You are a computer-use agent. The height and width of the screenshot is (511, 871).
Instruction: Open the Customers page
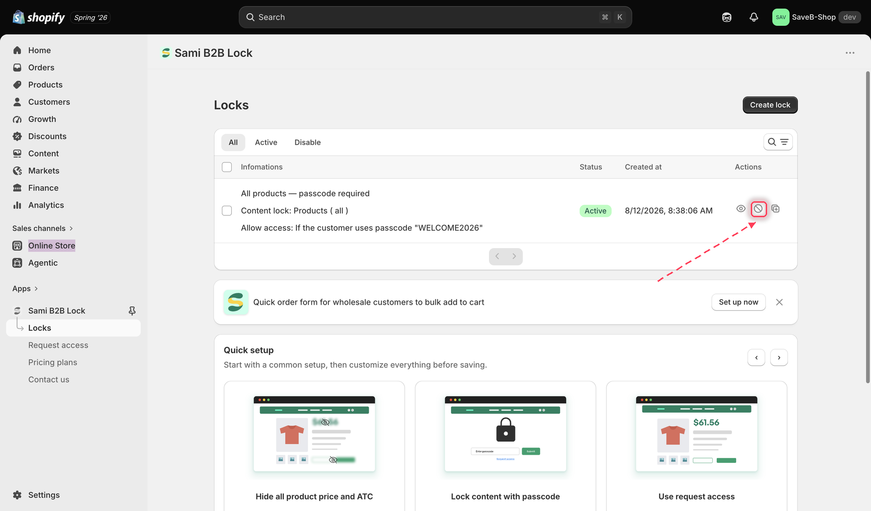(x=49, y=102)
